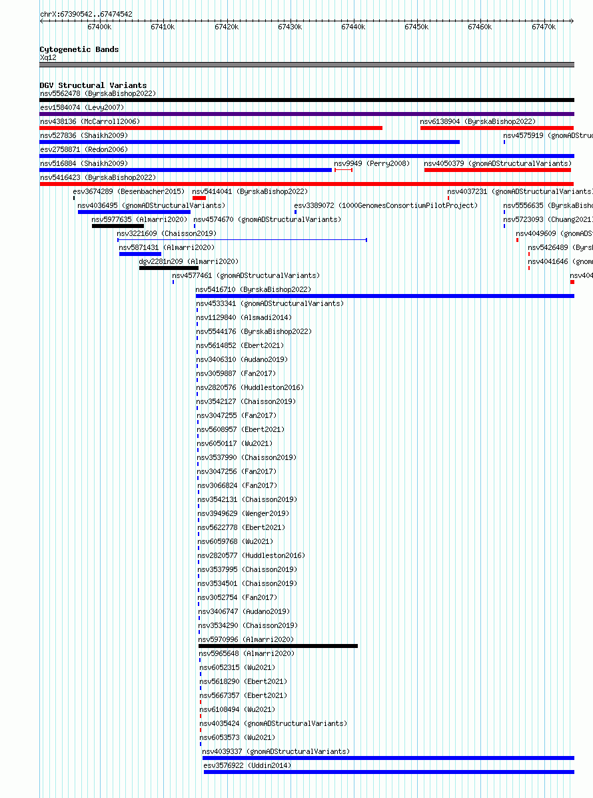Image resolution: width=593 pixels, height=798 pixels.
Task: Select the nsv3542127 (Chaisson2019) label
Action: [246, 401]
